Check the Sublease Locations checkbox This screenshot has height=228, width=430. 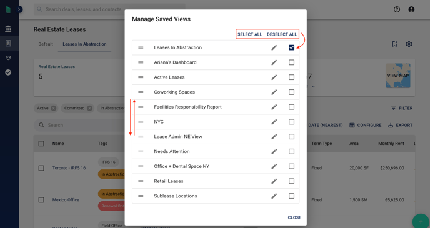(291, 196)
